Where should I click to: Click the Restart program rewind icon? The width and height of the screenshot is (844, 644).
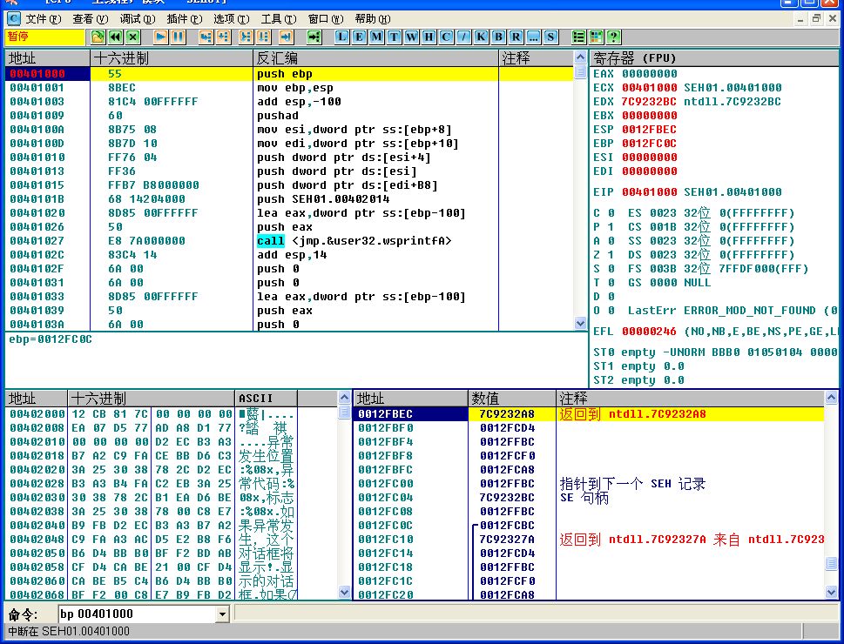(115, 37)
